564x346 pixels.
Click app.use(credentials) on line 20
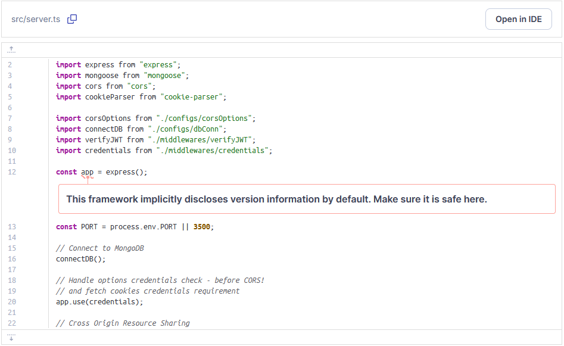99,302
